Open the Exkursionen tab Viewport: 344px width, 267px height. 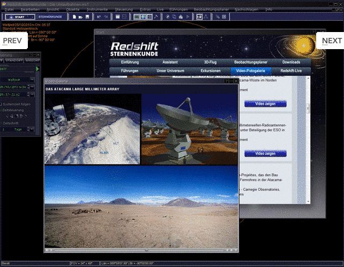point(211,71)
